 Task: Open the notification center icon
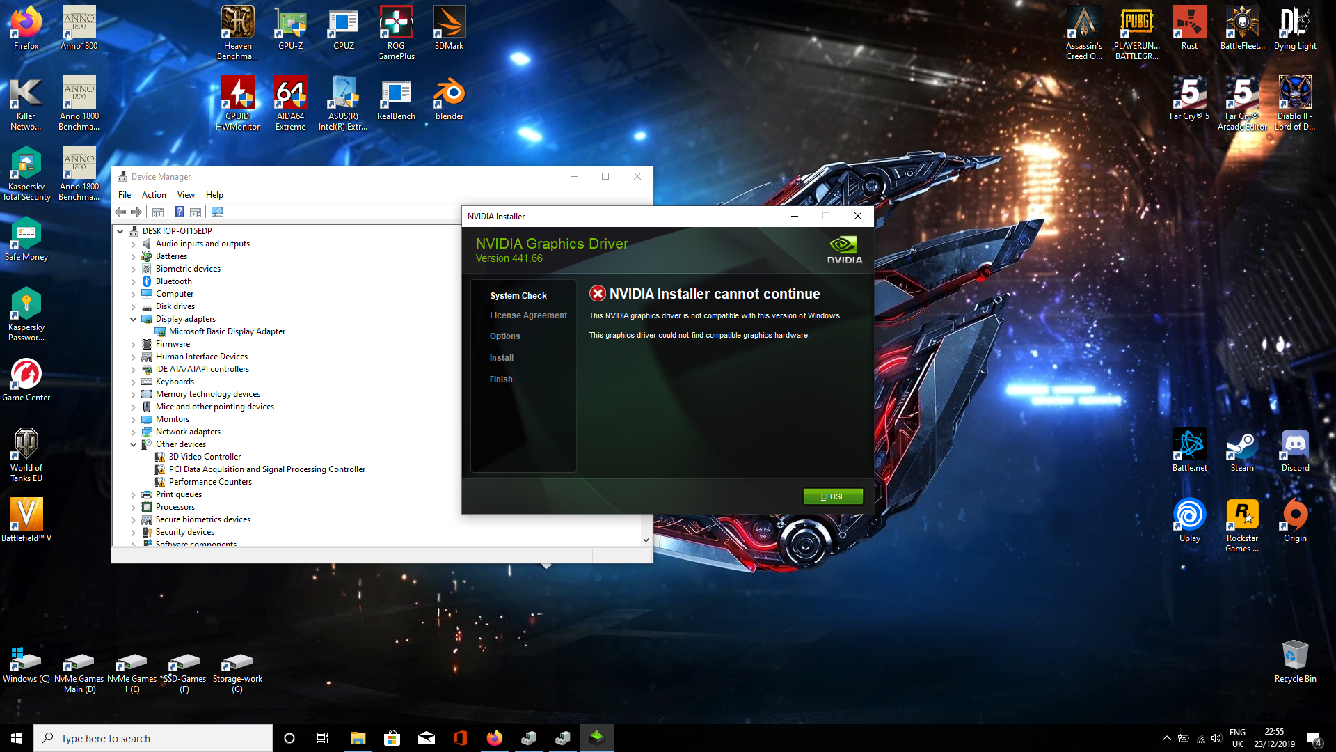tap(1314, 739)
